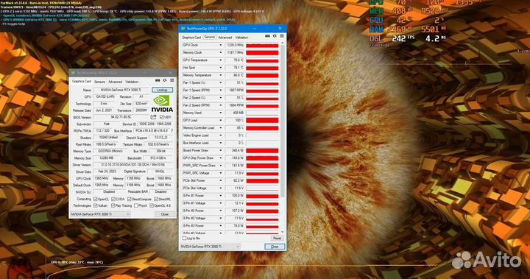This screenshot has height=279, width=530.
Task: Toggle Vulkan checkbox
Action: pos(95,205)
